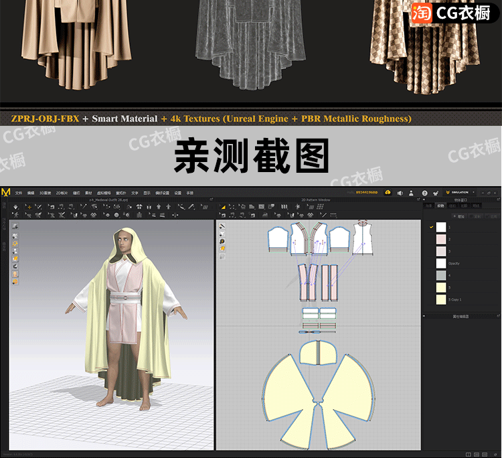502x458 pixels.
Task: Click the 应用 button in fabric panel
Action: [493, 216]
